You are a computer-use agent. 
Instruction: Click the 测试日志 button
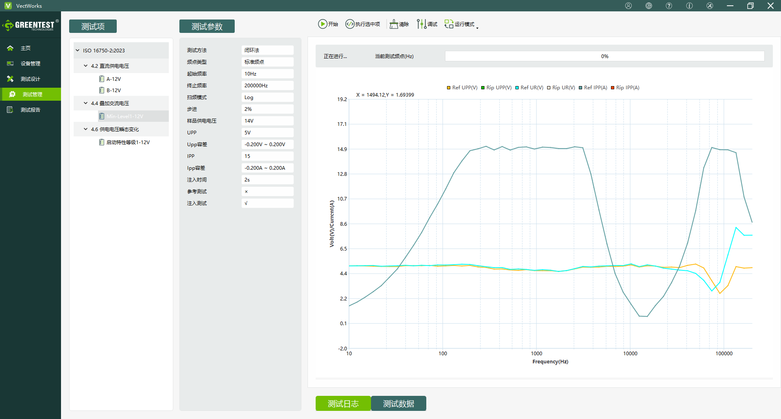pos(343,404)
